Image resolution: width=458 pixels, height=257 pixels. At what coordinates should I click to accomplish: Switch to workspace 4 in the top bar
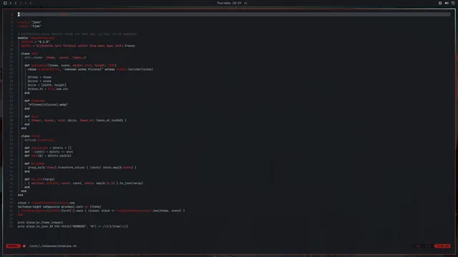coord(26,3)
